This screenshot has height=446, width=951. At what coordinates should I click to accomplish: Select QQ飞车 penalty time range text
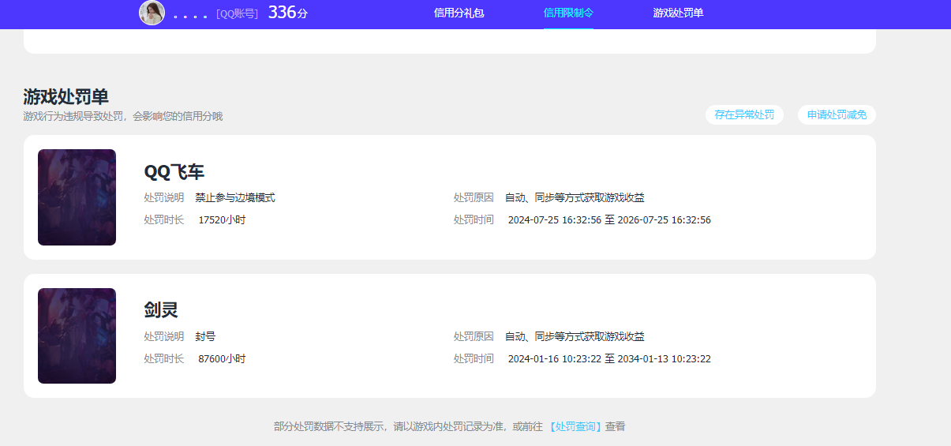pos(609,220)
